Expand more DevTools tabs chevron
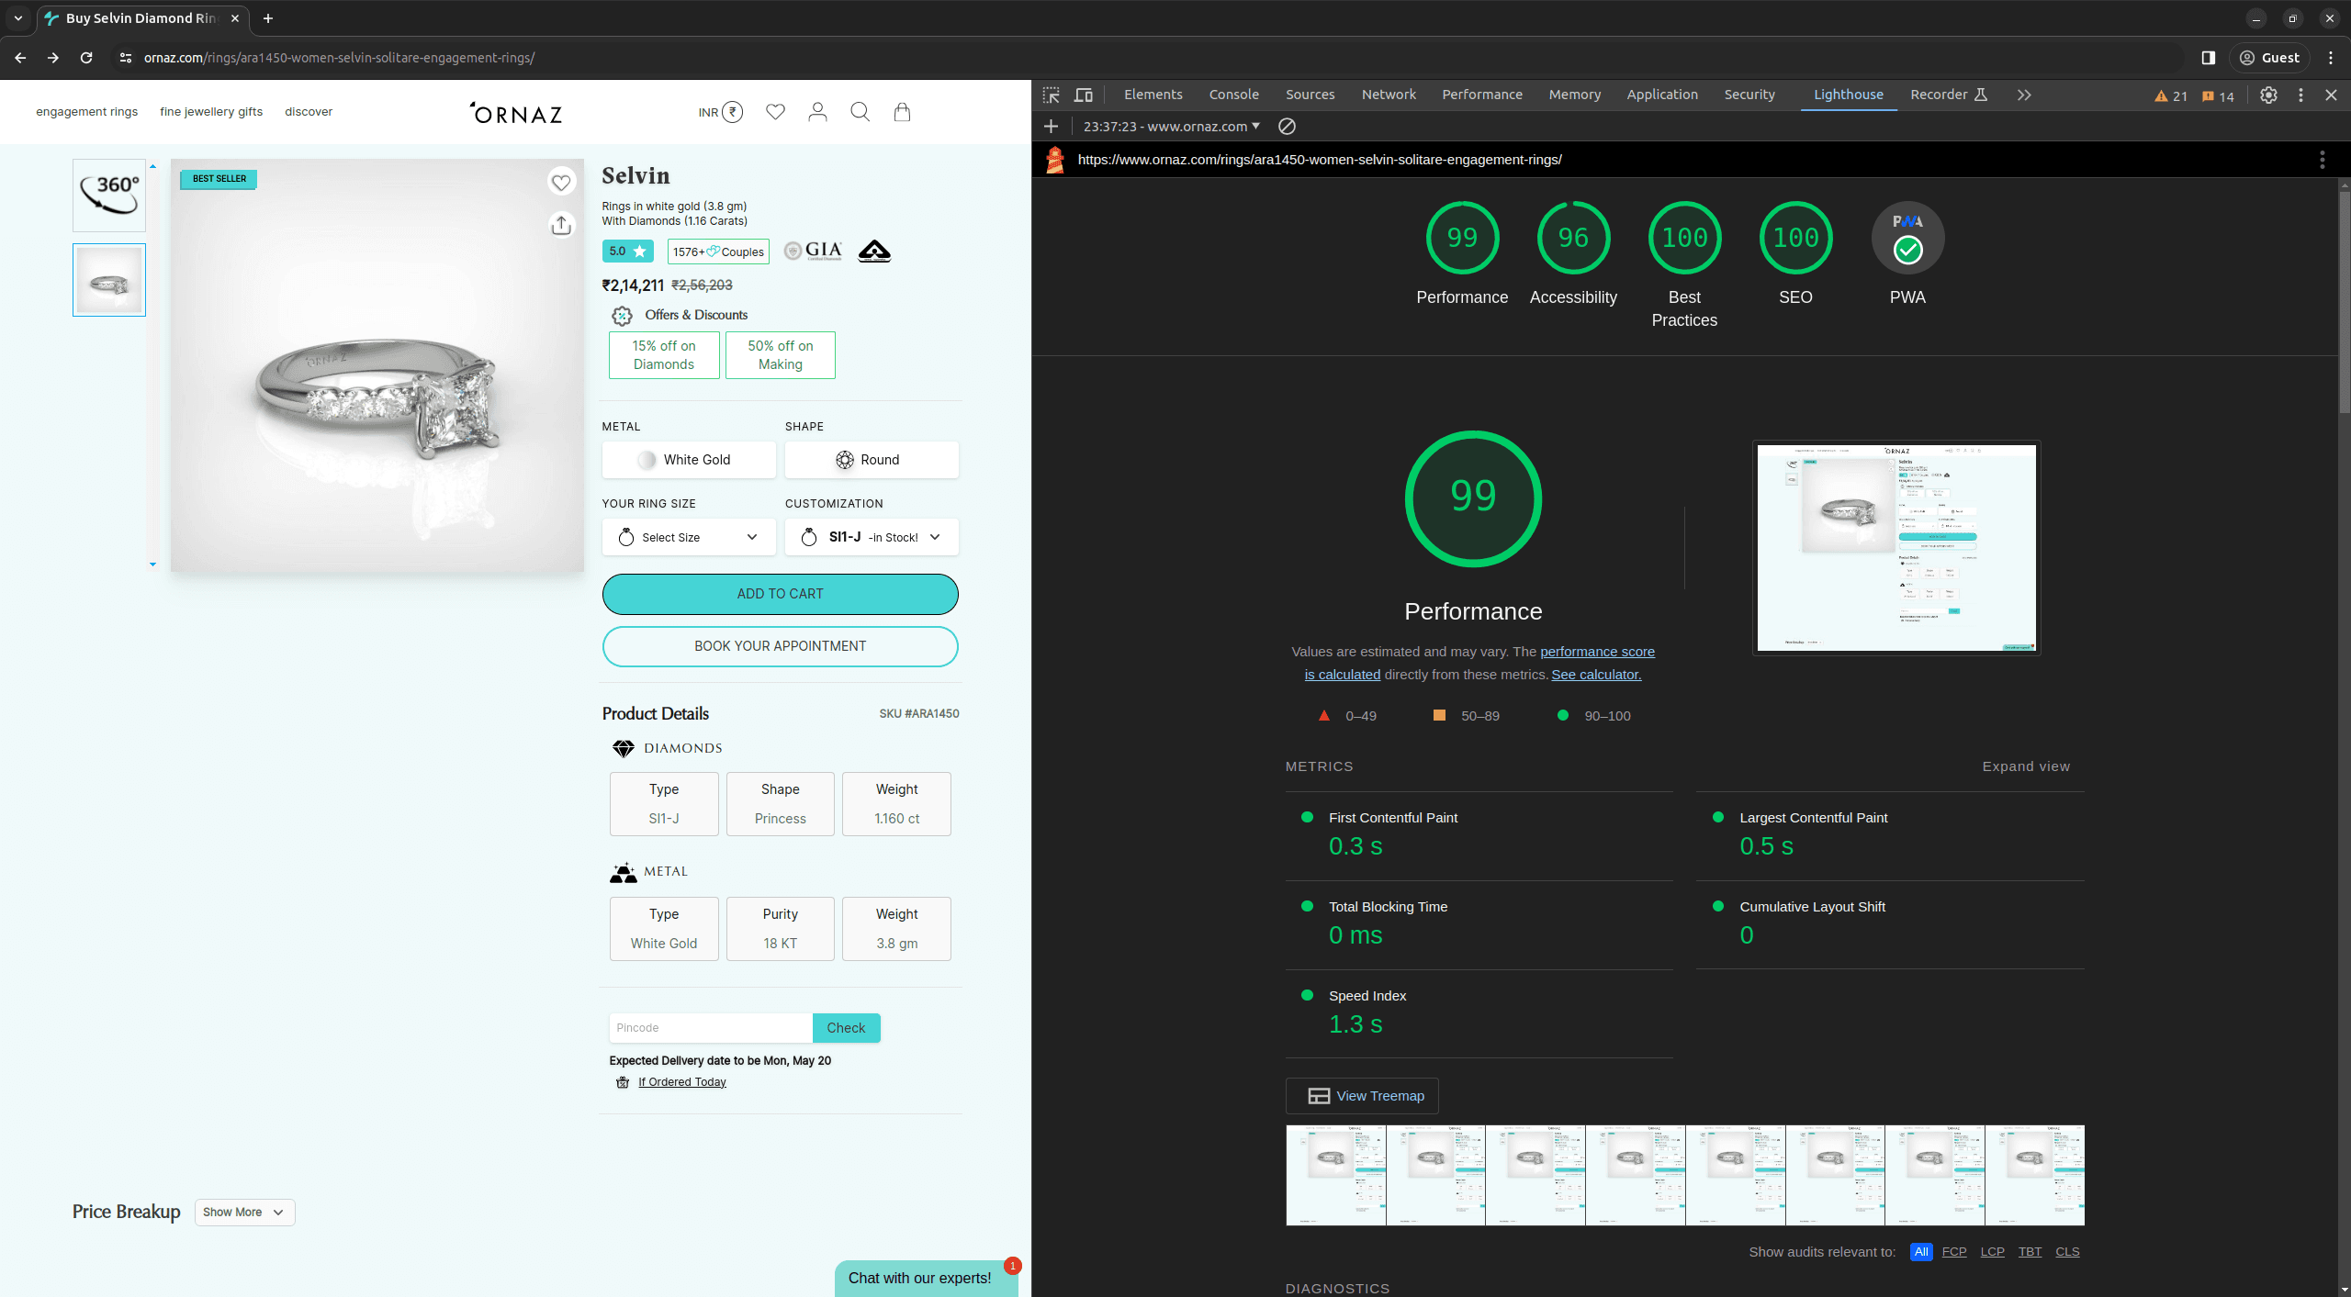 [2024, 95]
